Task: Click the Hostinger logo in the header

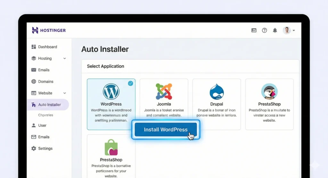Action: coord(49,30)
